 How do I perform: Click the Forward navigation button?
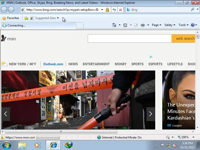(x=11, y=10)
